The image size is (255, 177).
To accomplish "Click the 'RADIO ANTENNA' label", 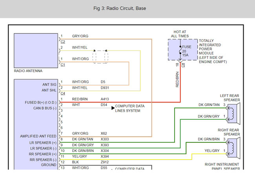I will tap(28, 71).
